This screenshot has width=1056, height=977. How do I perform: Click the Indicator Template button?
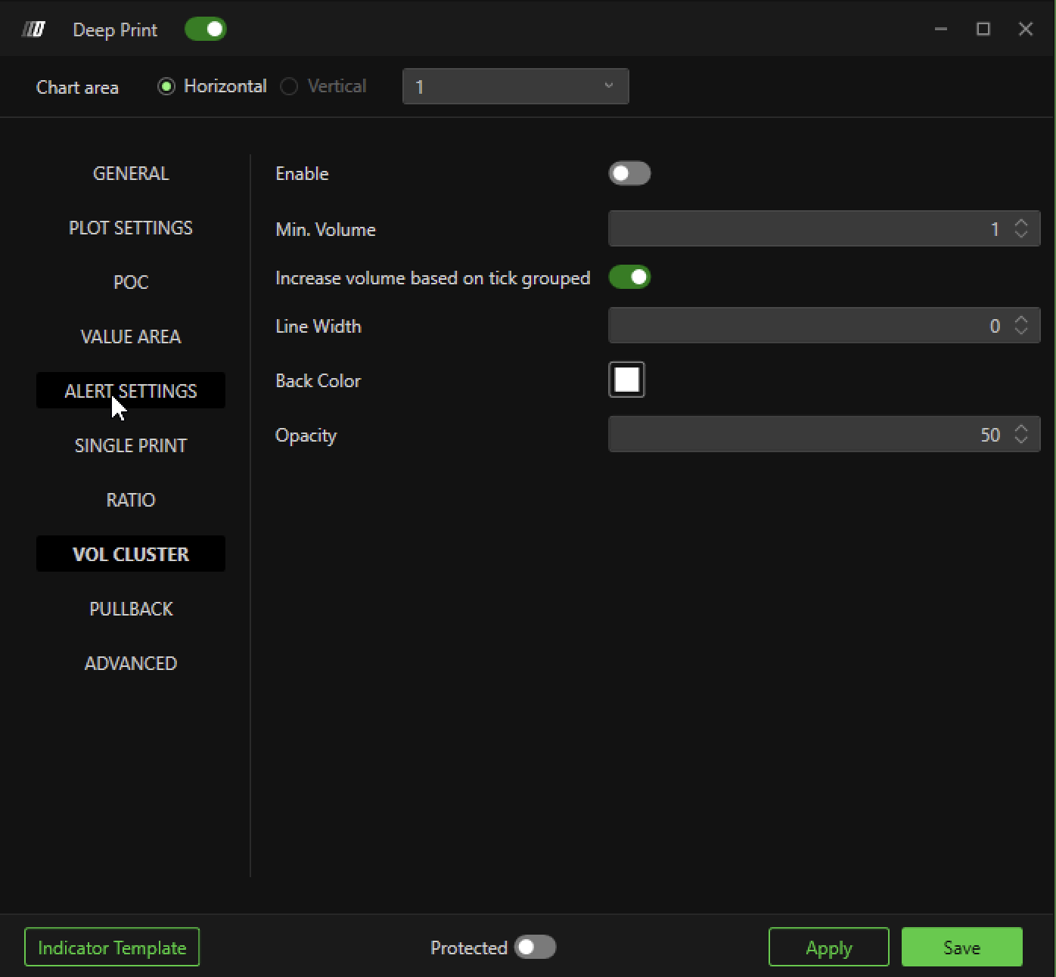pos(112,948)
